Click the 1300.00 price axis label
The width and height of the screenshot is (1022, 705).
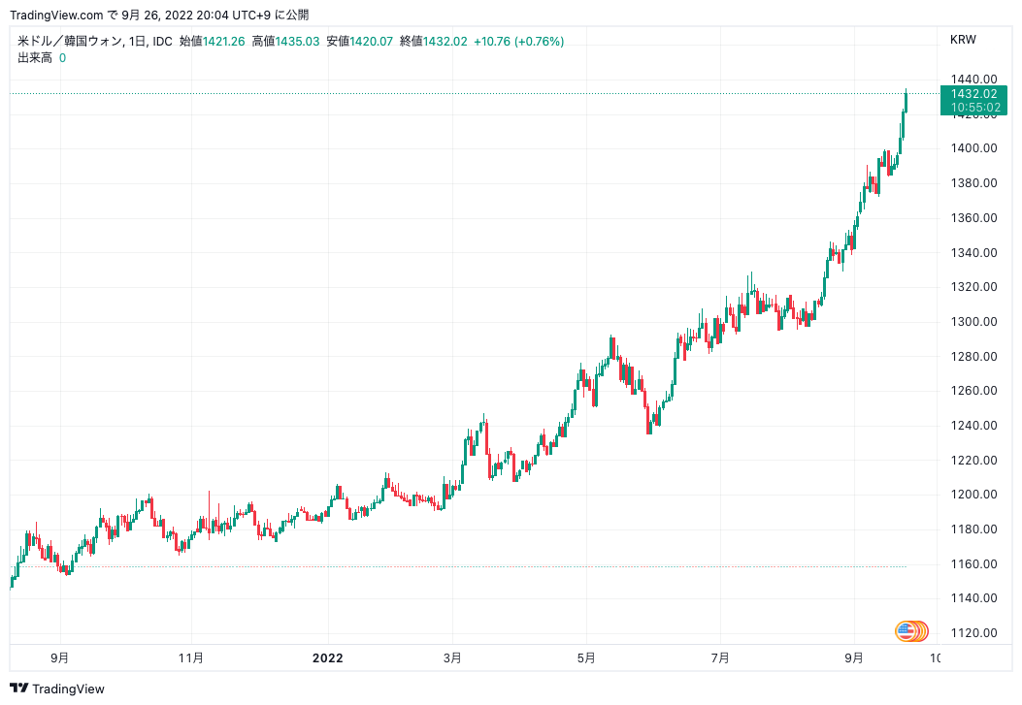coord(973,322)
